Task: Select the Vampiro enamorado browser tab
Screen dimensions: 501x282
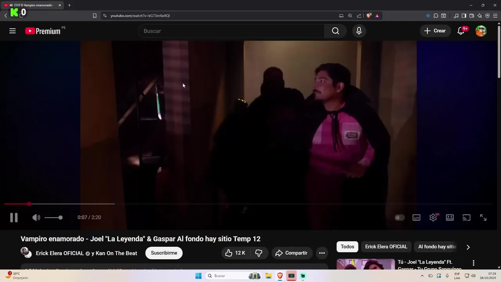Action: coord(33,5)
